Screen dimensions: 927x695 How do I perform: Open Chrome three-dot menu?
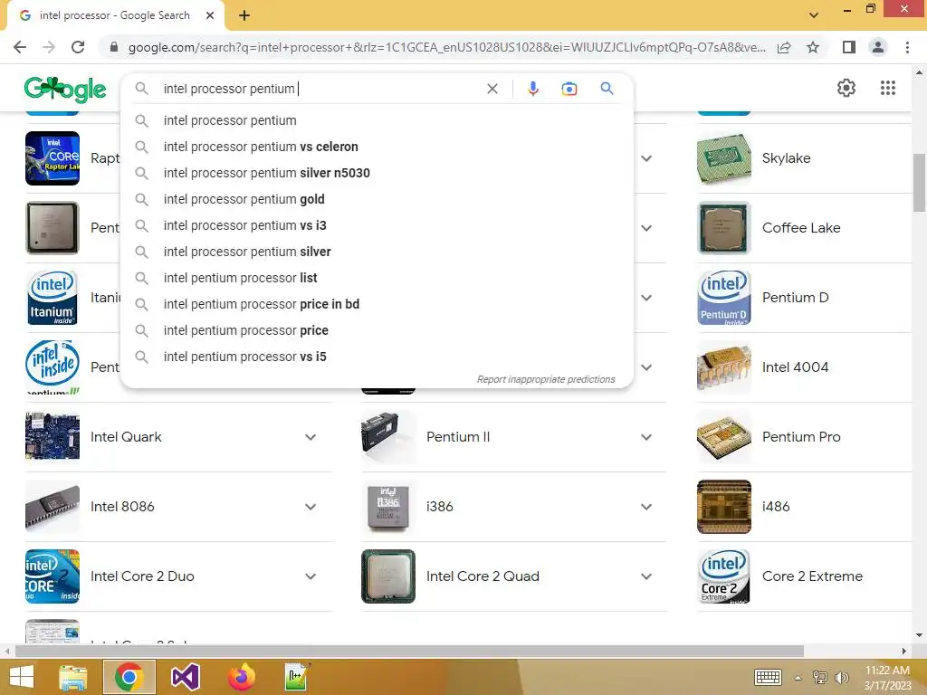point(907,47)
